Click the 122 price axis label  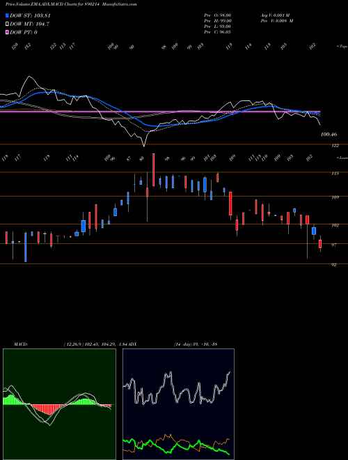pos(335,146)
